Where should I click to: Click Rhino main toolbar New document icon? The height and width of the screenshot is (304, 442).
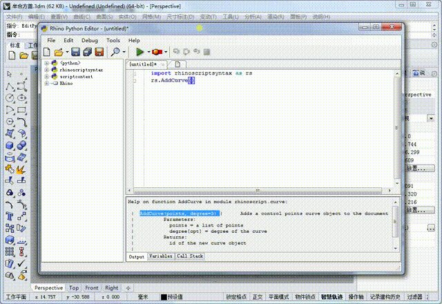click(12, 55)
